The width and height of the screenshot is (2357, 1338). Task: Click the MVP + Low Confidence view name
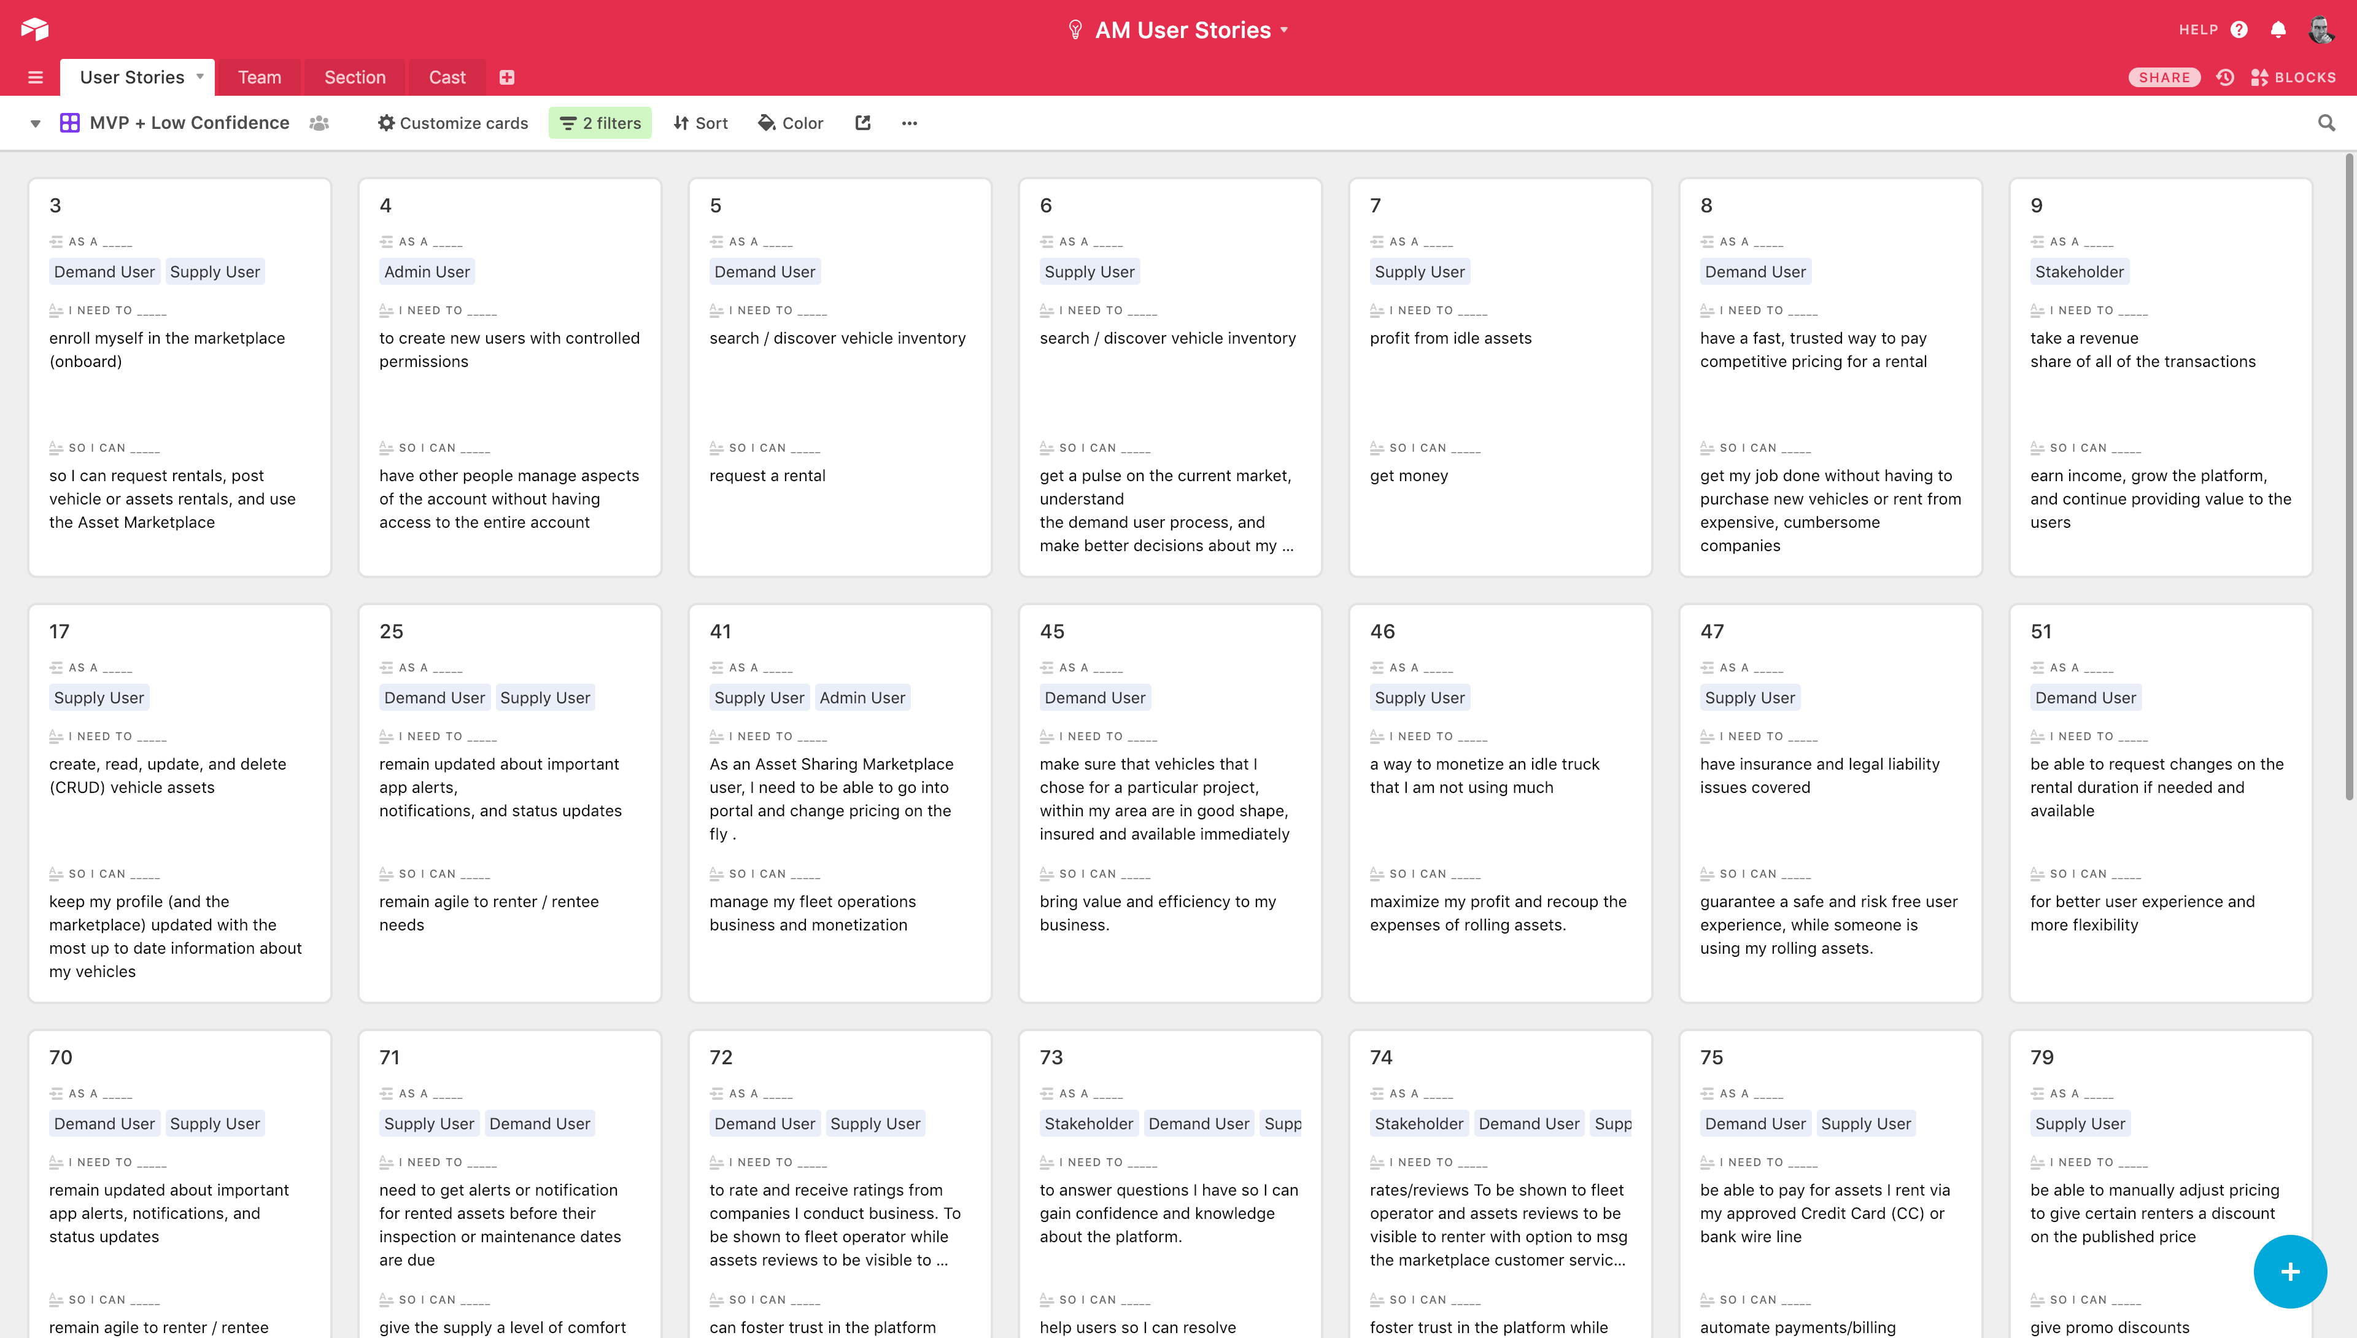[189, 122]
